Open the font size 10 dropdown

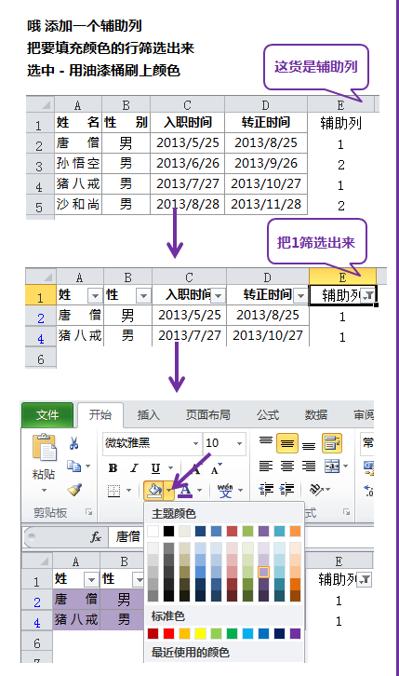coord(239,443)
